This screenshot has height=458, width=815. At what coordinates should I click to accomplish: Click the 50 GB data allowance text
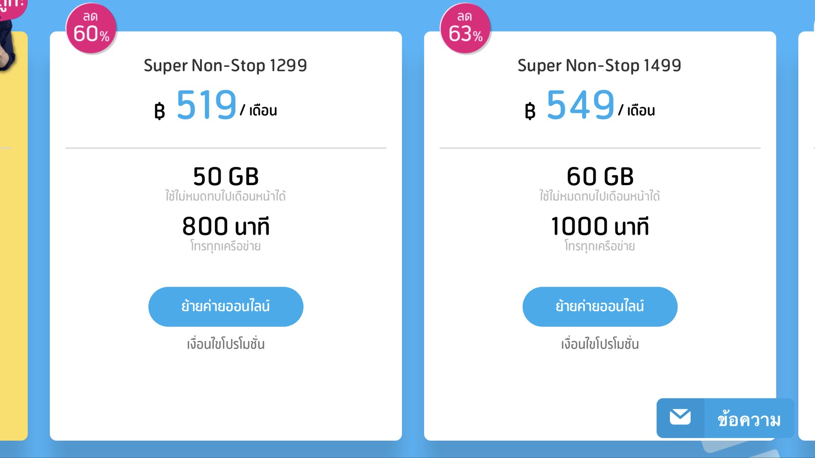point(226,177)
